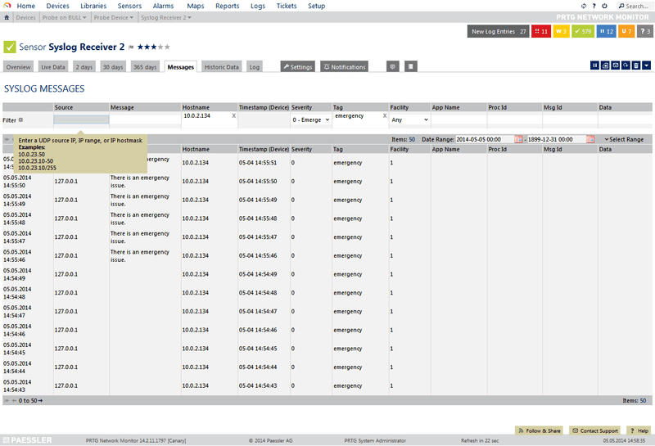
Task: Click the Items 50 link above table
Action: click(412, 139)
